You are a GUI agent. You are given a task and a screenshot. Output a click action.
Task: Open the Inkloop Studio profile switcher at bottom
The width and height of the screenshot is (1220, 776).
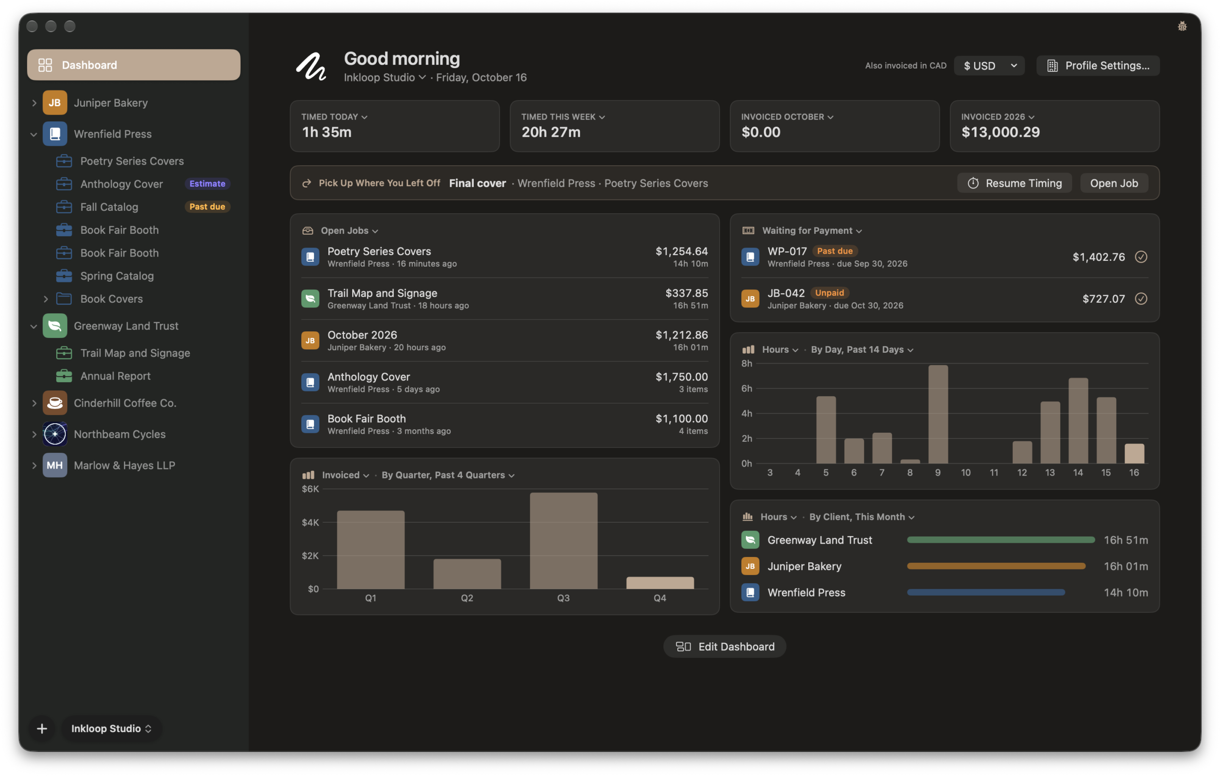click(x=112, y=728)
